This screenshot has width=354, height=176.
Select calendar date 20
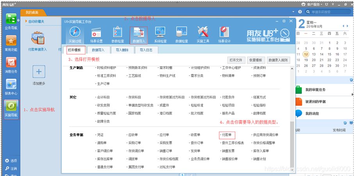(314, 60)
